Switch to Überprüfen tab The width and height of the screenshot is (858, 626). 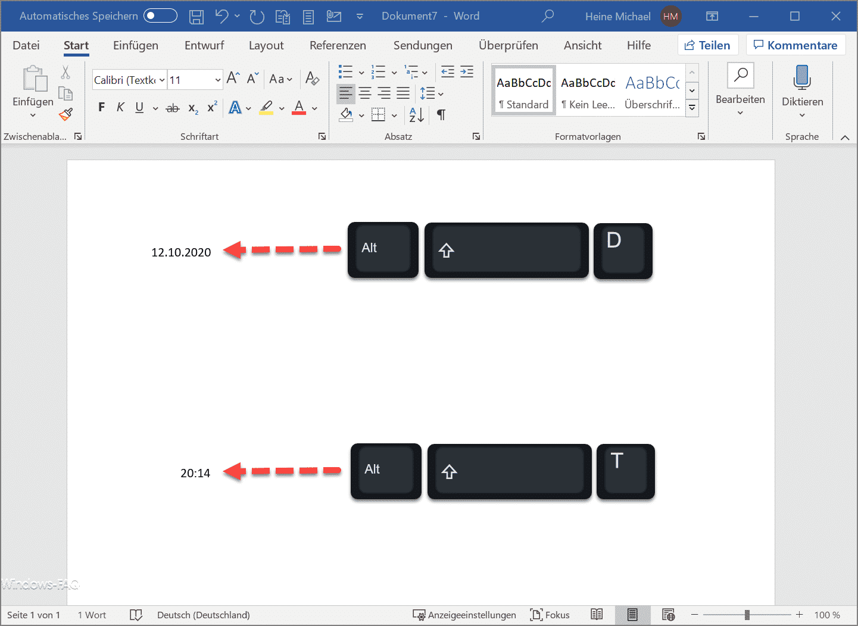pos(508,45)
